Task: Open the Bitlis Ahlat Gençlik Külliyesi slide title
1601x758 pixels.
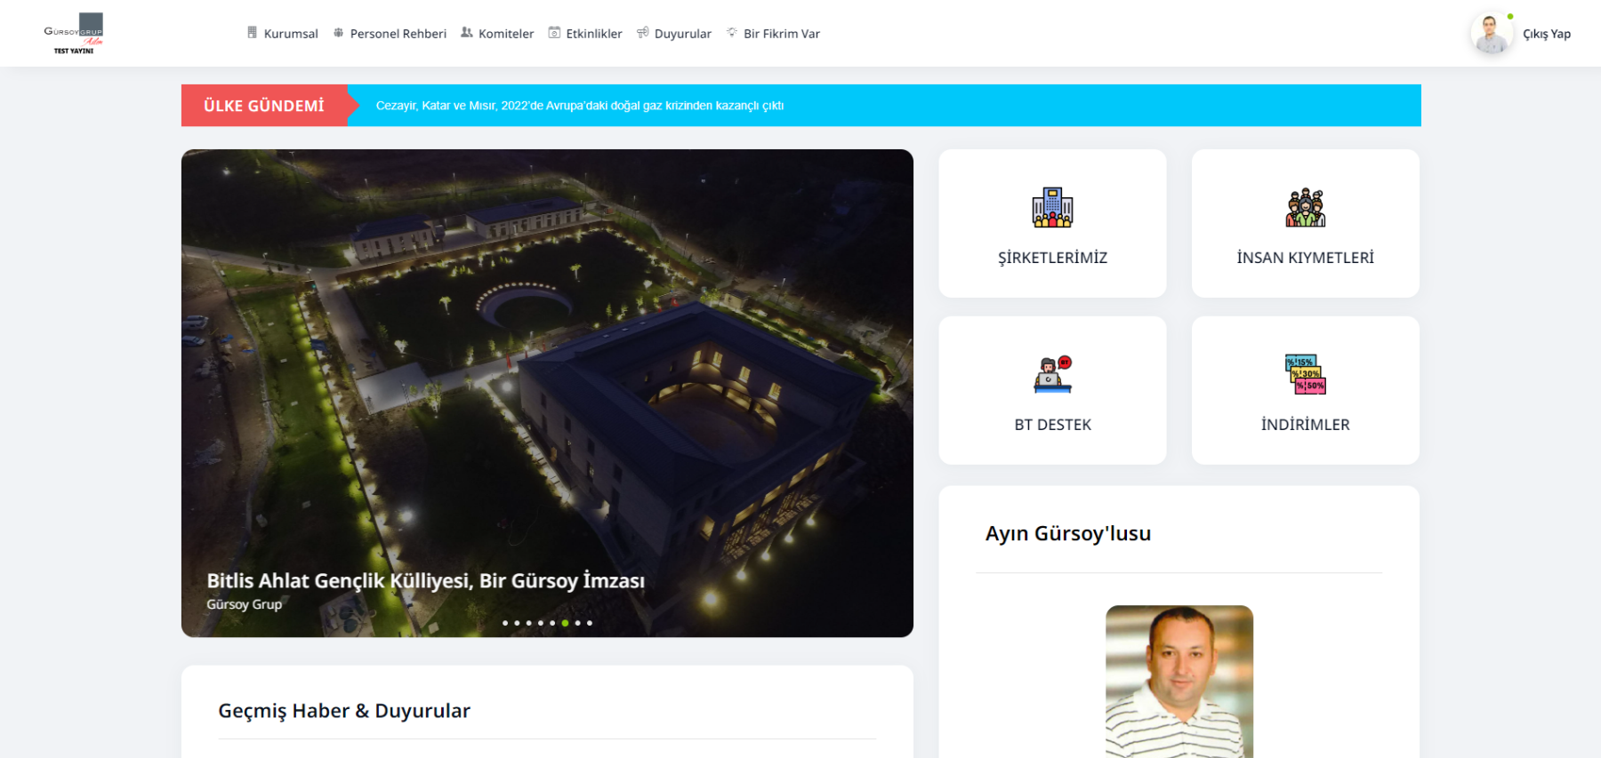Action: (x=425, y=581)
